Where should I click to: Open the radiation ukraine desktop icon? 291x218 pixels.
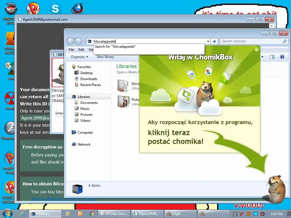pyautogui.click(x=10, y=101)
